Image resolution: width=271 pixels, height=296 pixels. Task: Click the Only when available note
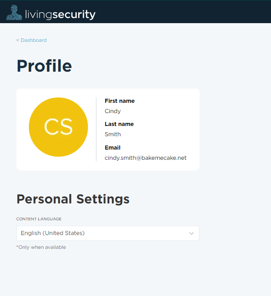41,247
